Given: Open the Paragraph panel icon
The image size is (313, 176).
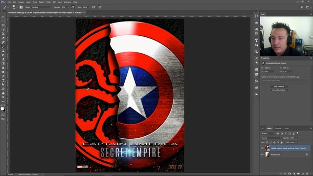Looking at the screenshot, I should coord(256,63).
